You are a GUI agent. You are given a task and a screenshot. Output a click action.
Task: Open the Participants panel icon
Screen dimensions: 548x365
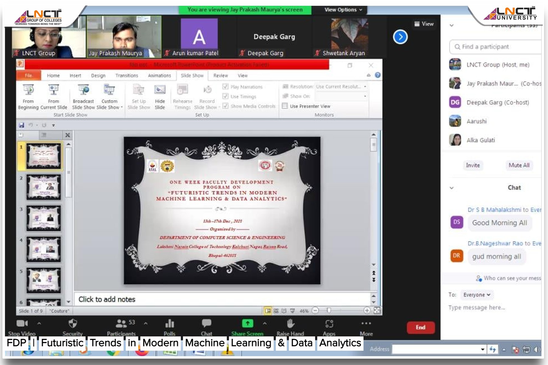point(121,323)
